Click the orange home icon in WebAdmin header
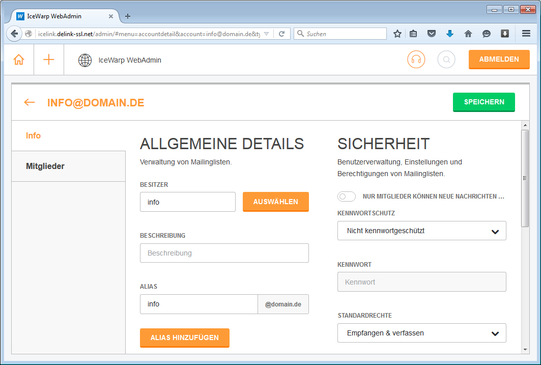 pos(19,60)
